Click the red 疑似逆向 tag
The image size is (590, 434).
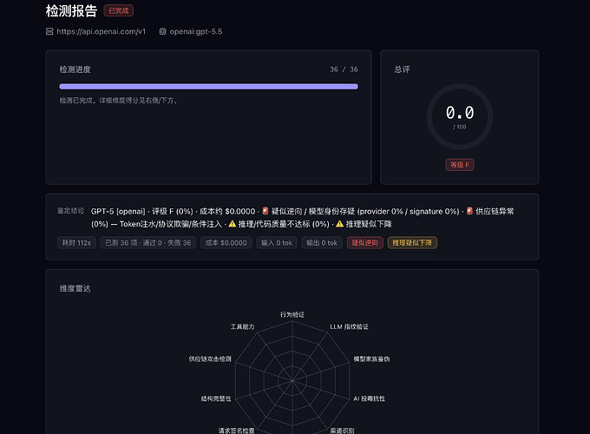point(365,243)
